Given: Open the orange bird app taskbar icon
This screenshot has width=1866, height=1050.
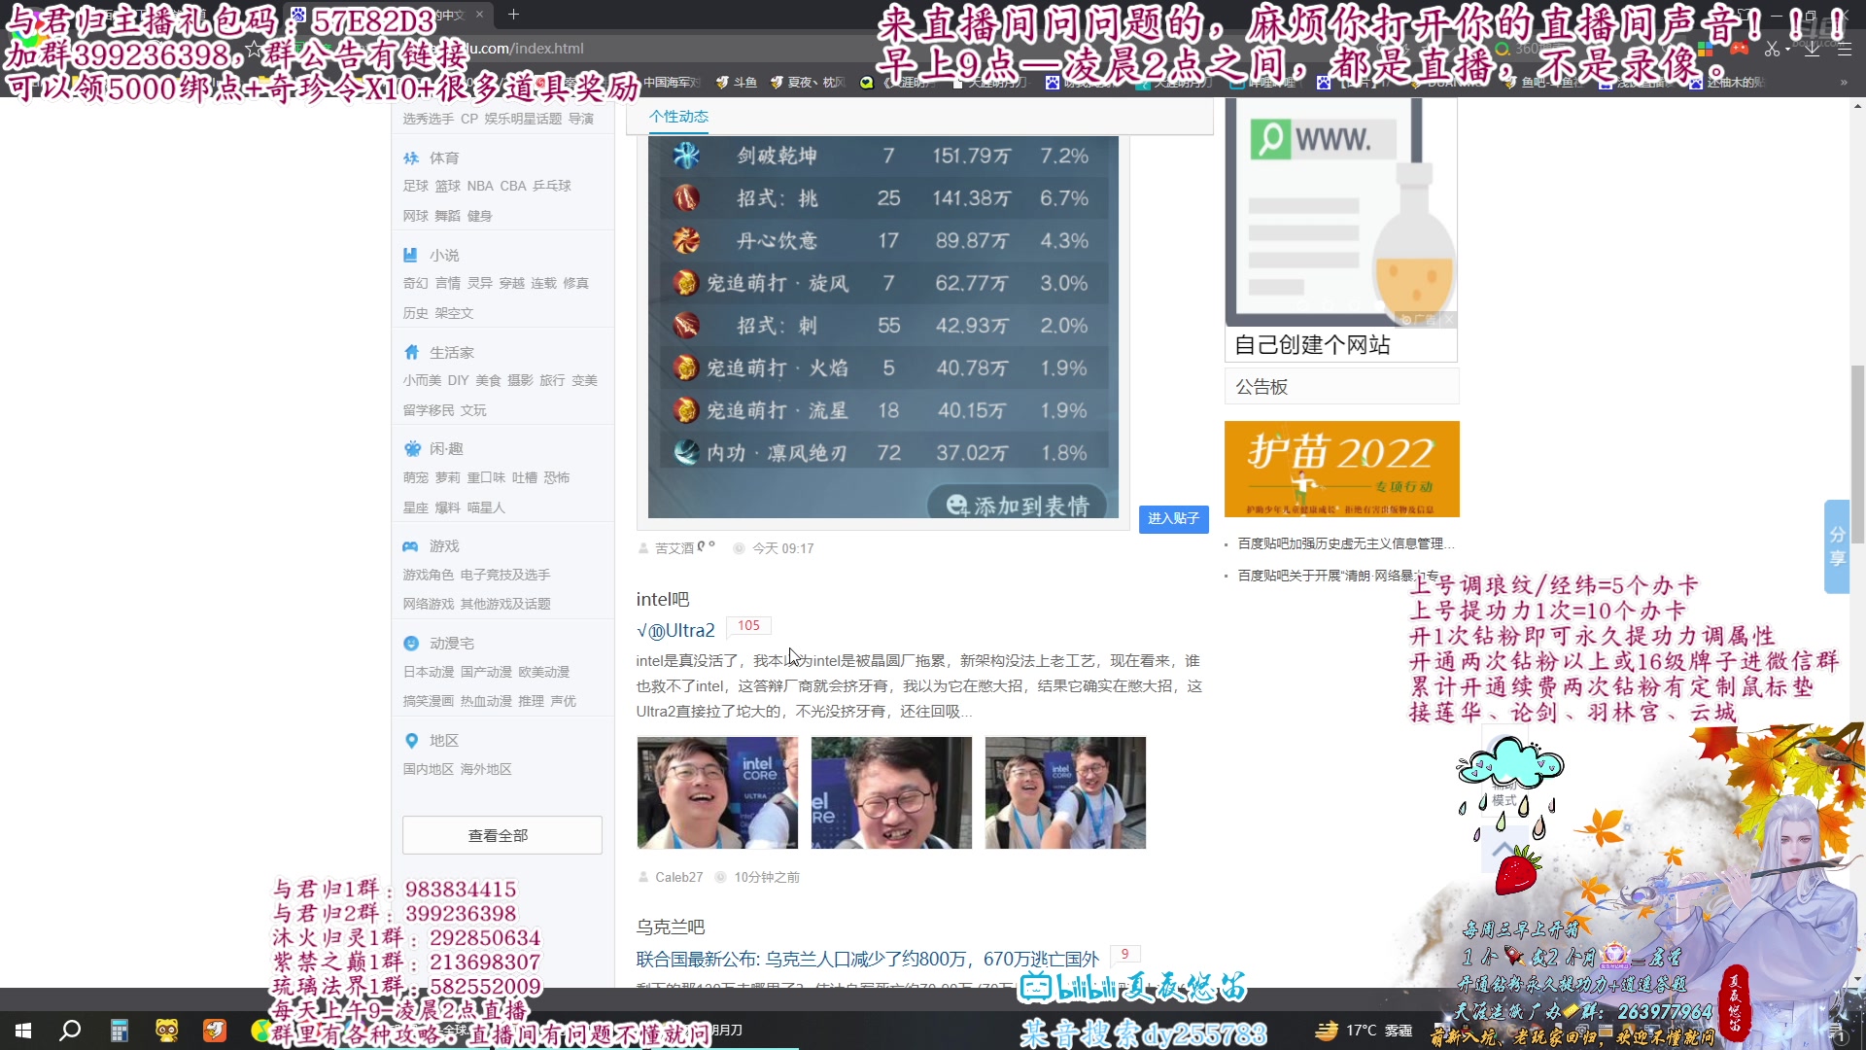Looking at the screenshot, I should [215, 1031].
